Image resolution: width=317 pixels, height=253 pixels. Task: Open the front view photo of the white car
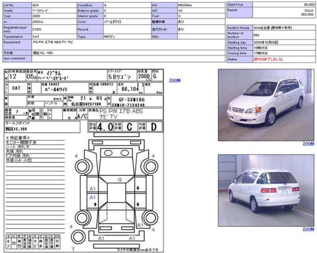[266, 105]
